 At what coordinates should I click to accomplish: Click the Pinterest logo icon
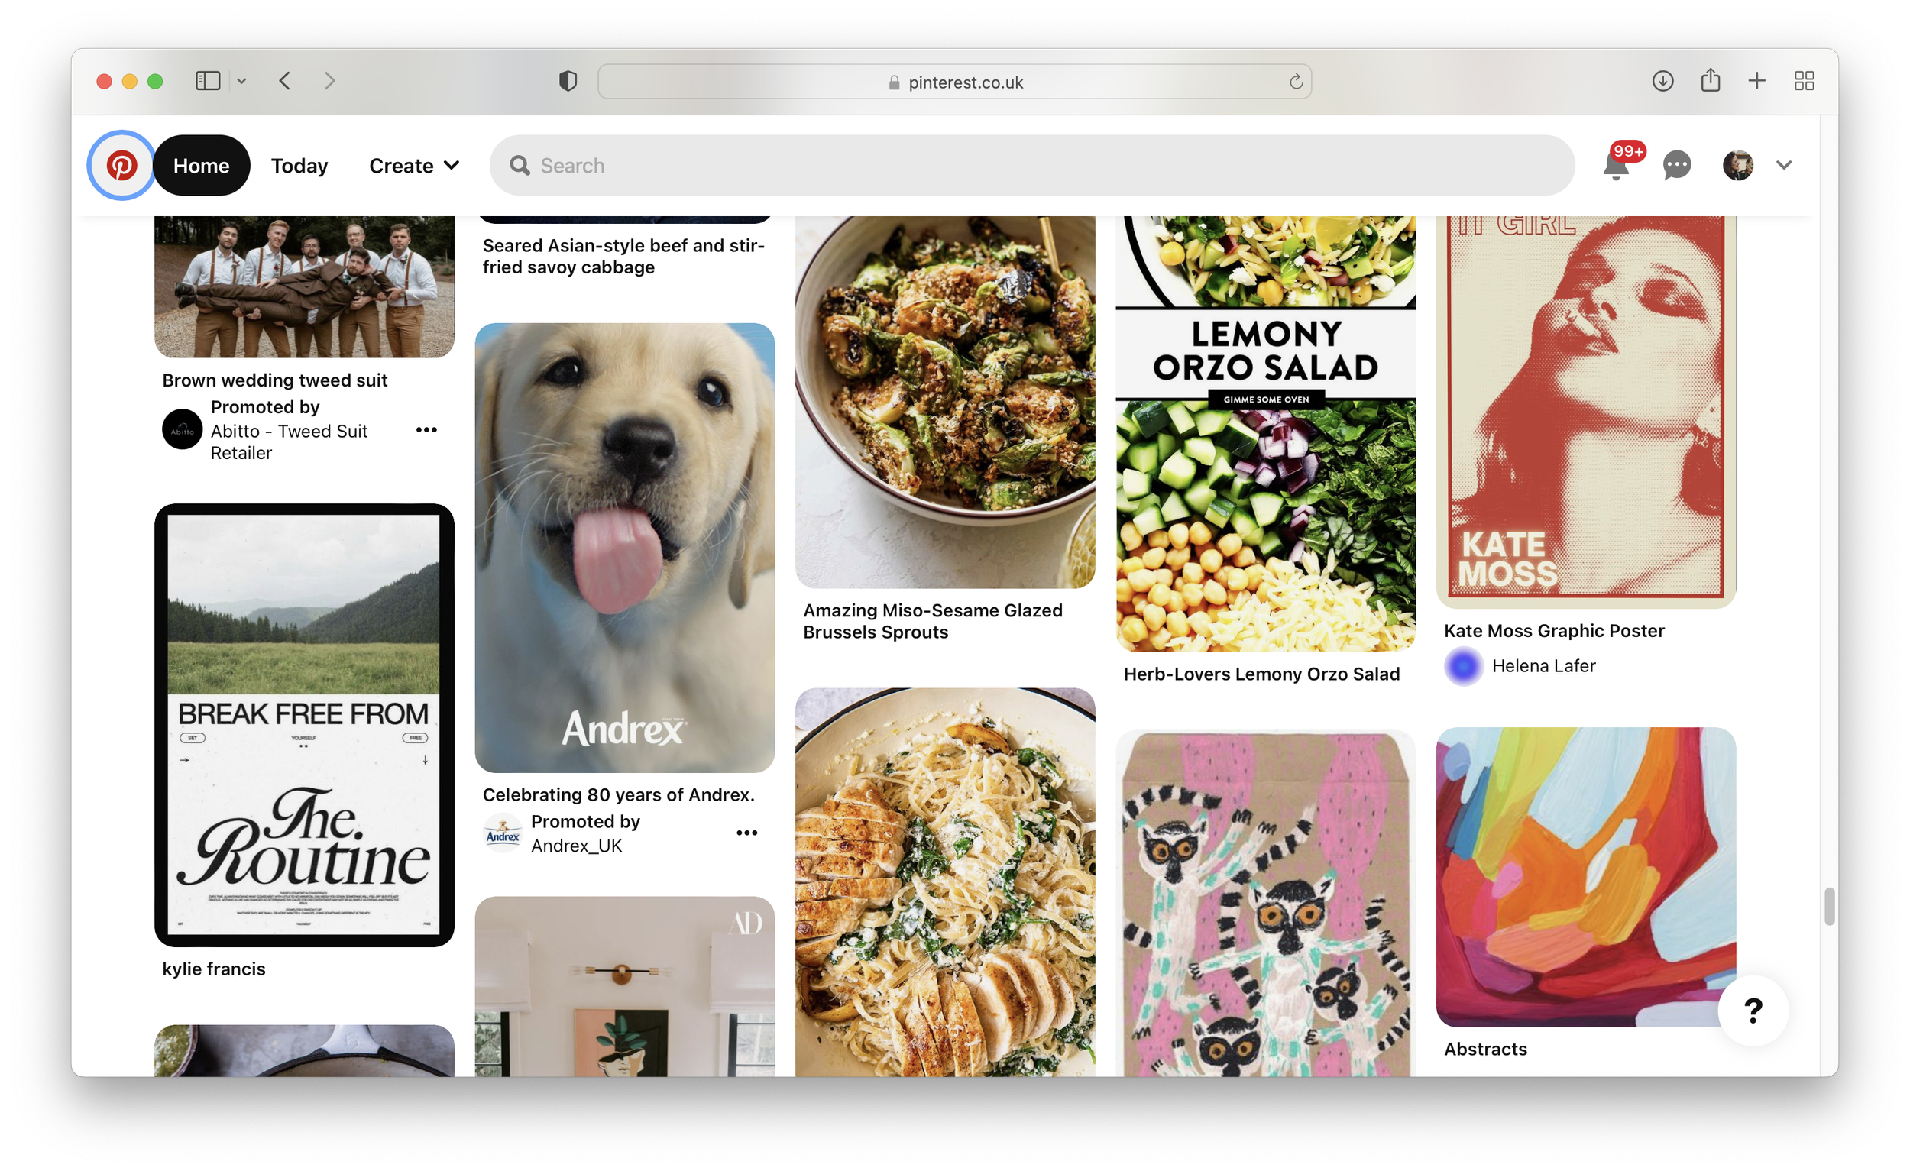[x=121, y=165]
